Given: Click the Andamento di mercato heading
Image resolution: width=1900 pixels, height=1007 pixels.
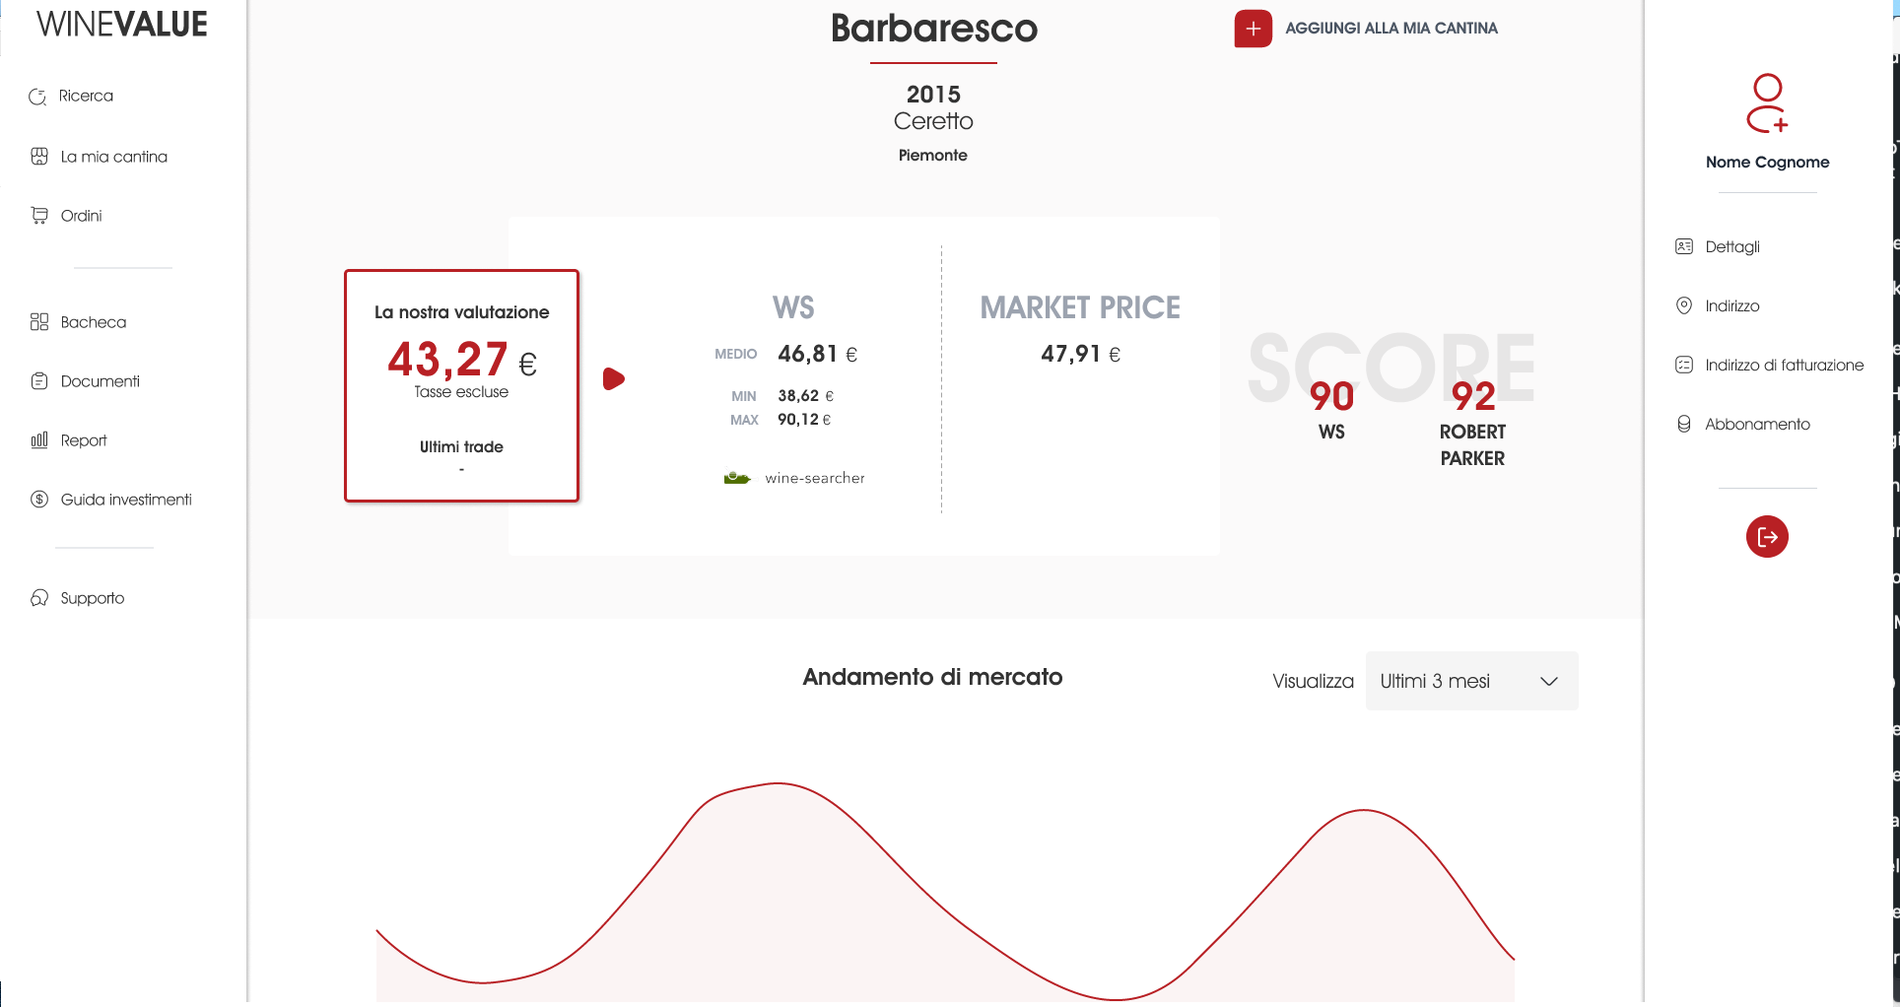Looking at the screenshot, I should tap(932, 677).
